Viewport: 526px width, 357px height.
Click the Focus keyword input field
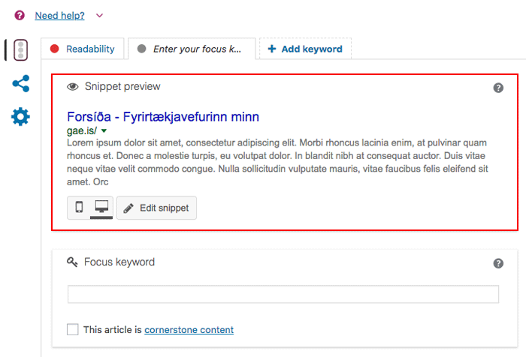coord(283,294)
